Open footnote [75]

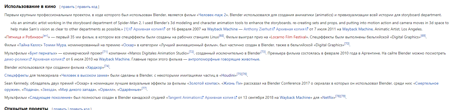pyautogui.click(x=239, y=74)
